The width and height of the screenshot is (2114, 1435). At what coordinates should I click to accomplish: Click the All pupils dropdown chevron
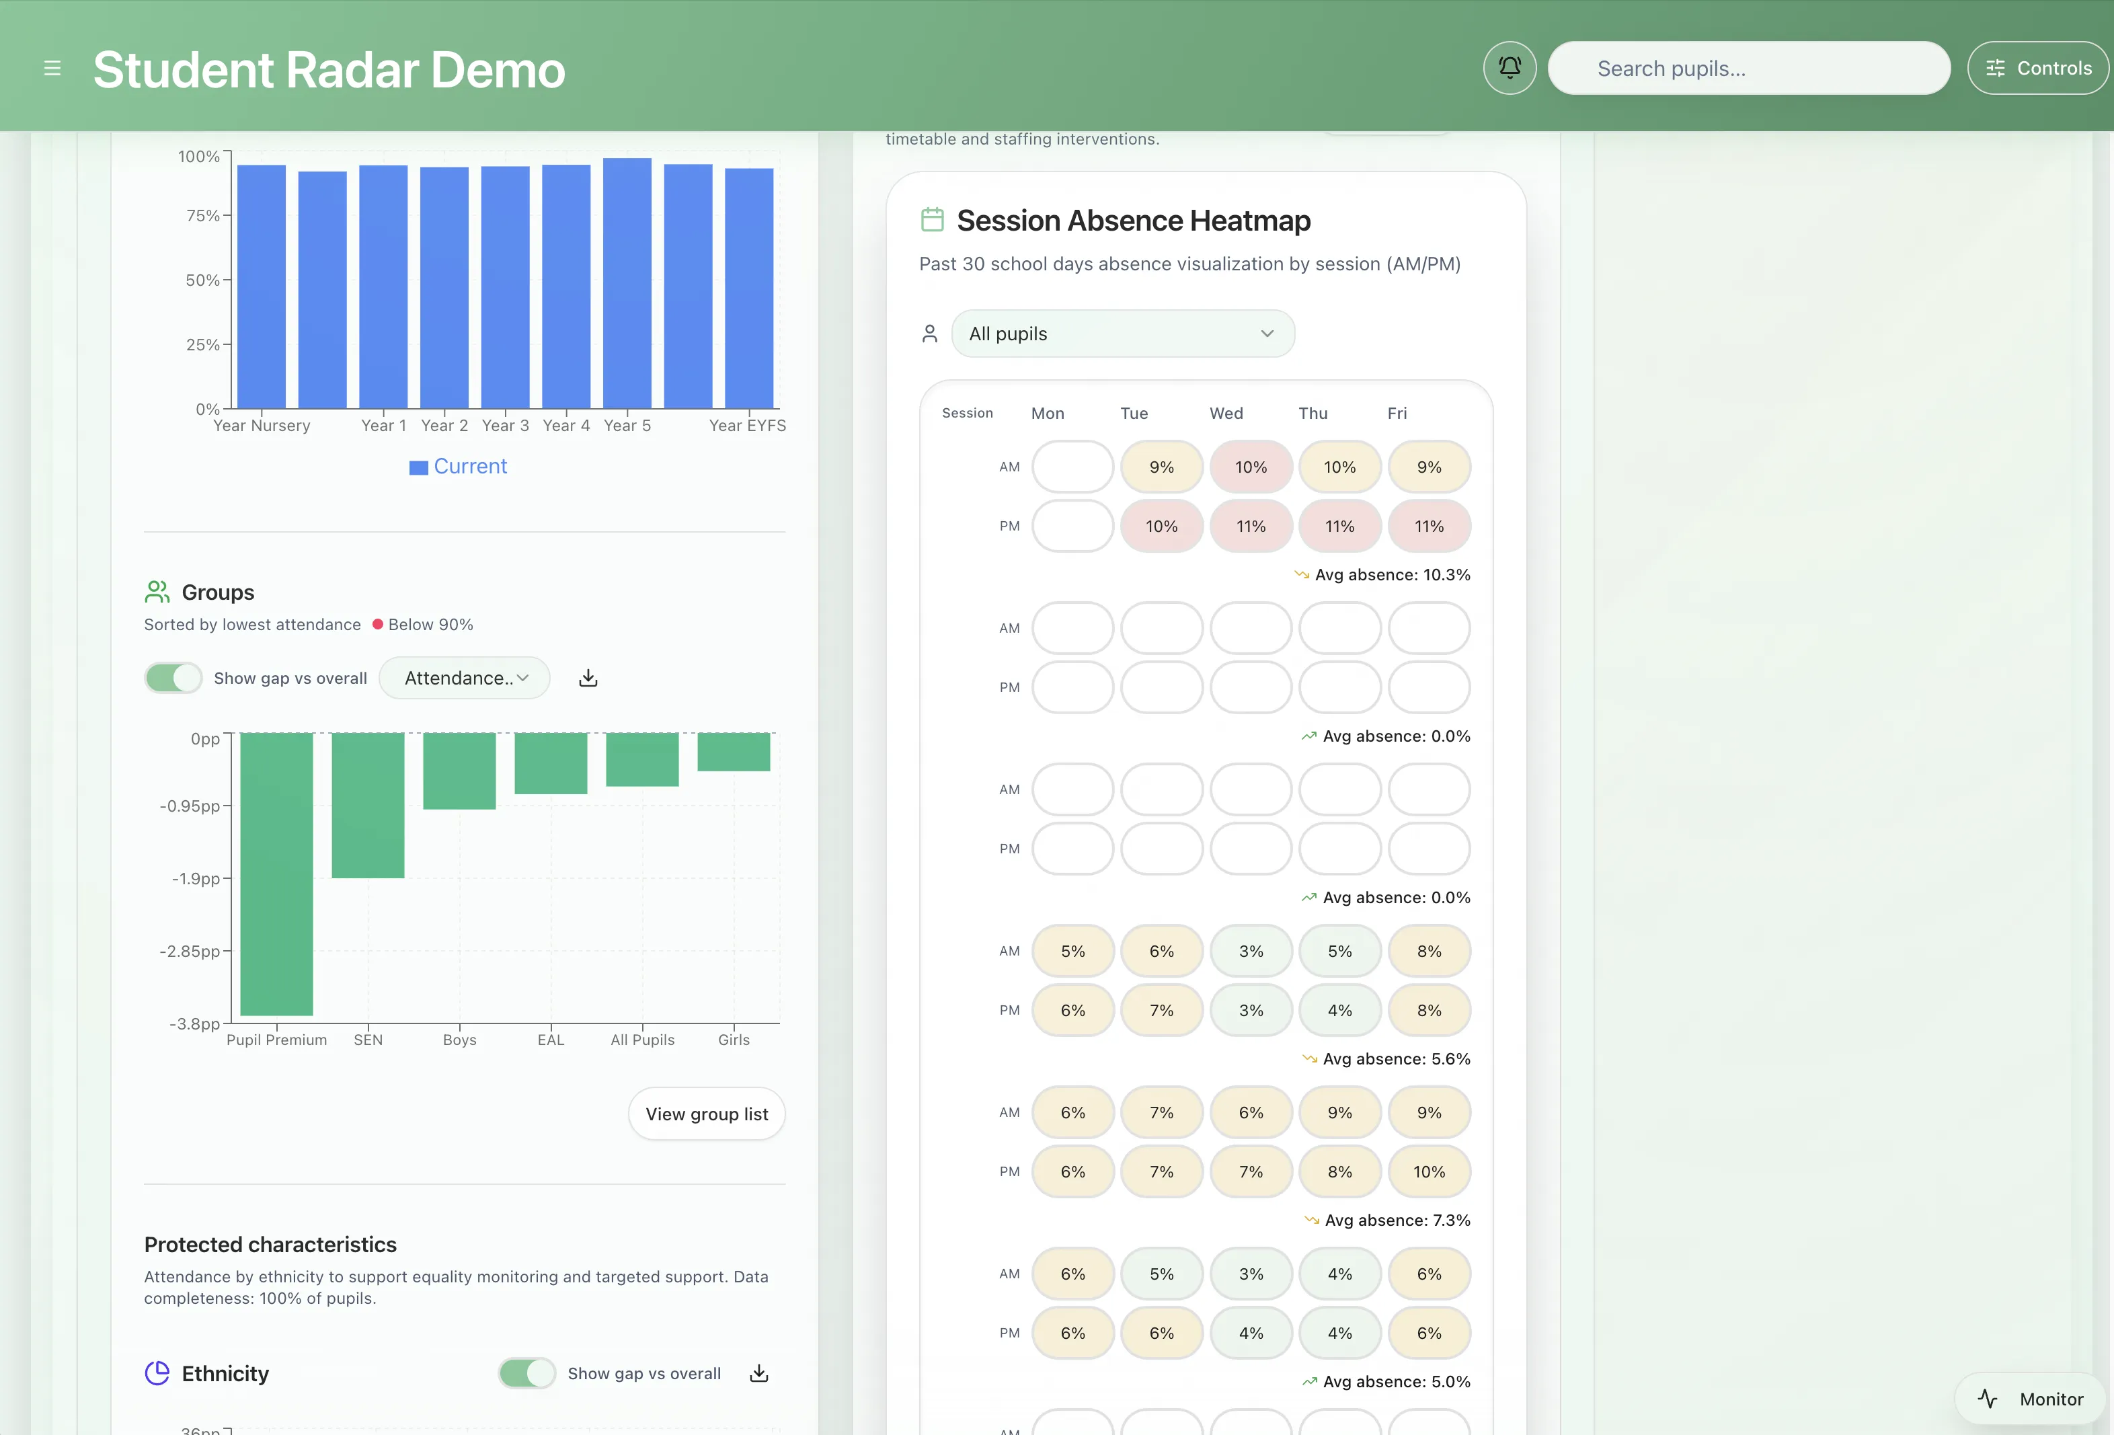point(1267,334)
